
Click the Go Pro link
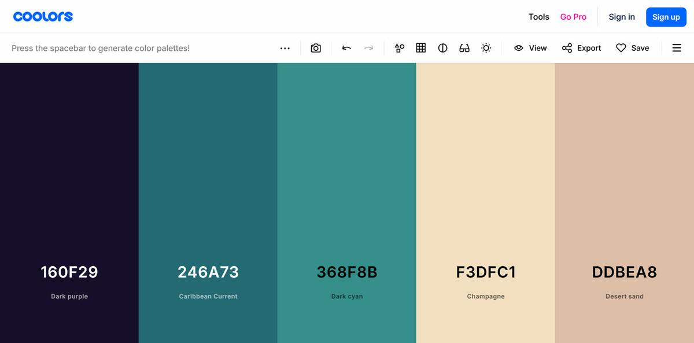pos(573,17)
